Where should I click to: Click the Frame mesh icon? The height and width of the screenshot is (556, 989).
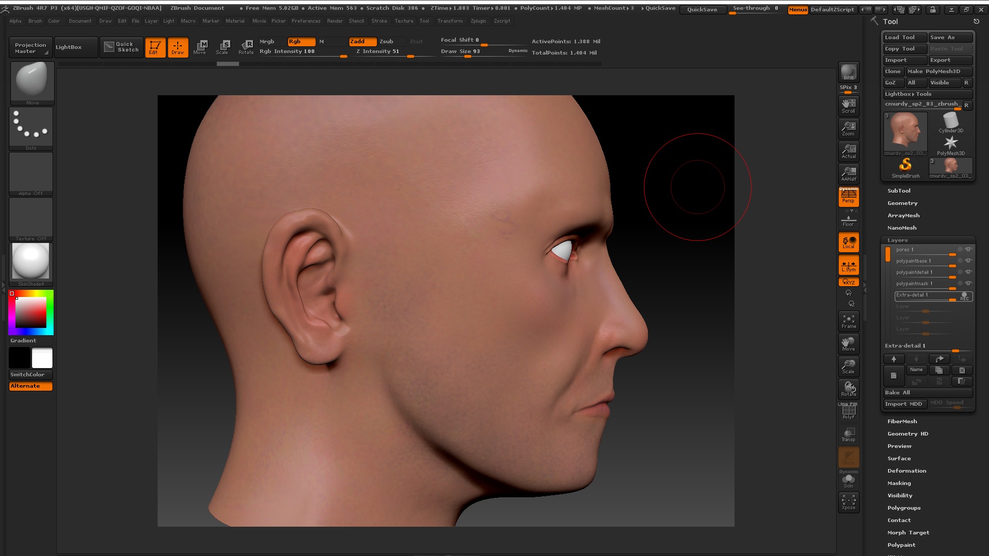pyautogui.click(x=848, y=321)
